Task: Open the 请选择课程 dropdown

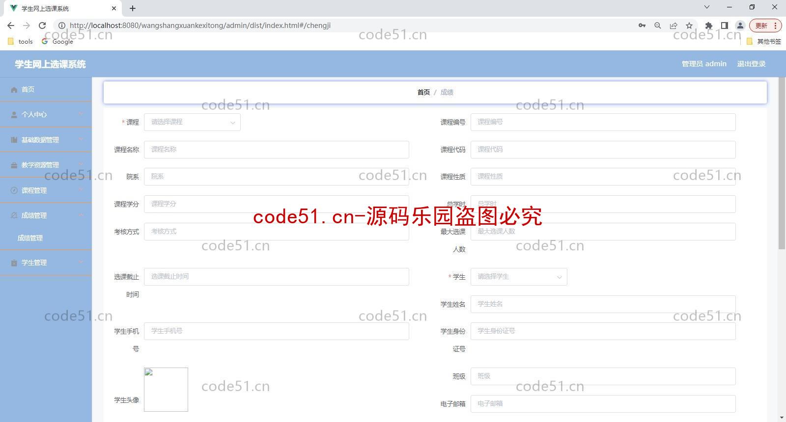Action: 192,122
